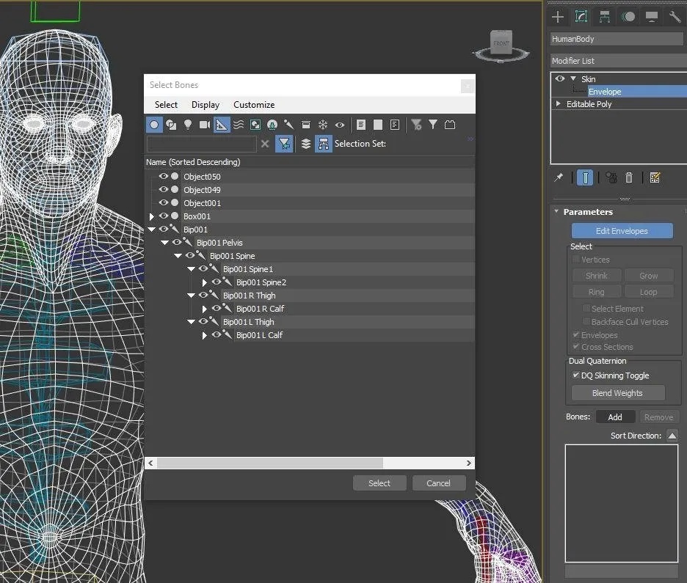Toggle Display Groups filter icon

point(255,125)
